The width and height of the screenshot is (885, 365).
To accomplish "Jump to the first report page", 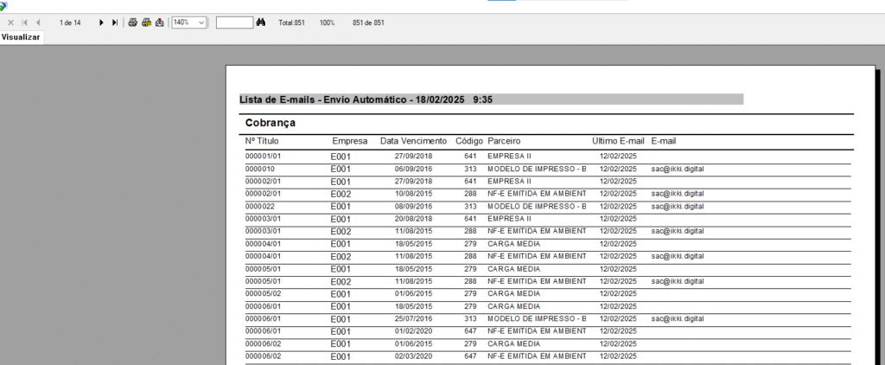I will point(24,22).
